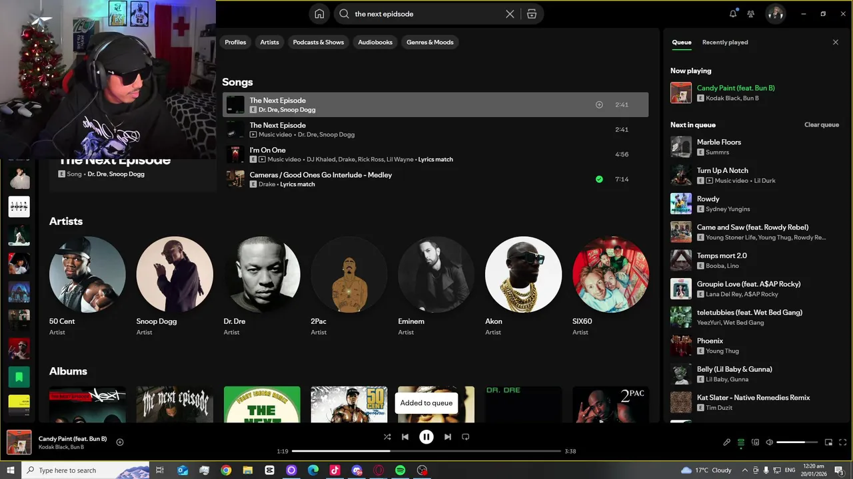Image resolution: width=853 pixels, height=479 pixels.
Task: Select Came and Saw in queue
Action: tap(755, 232)
